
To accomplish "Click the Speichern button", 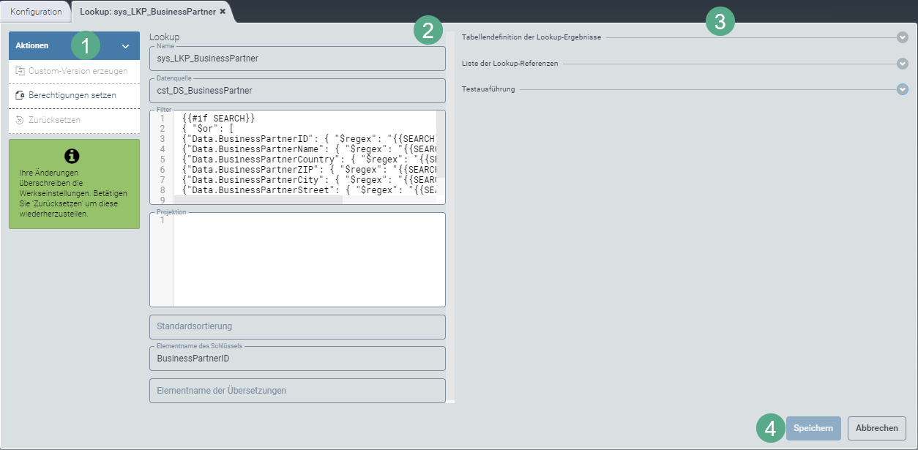I will pyautogui.click(x=813, y=428).
